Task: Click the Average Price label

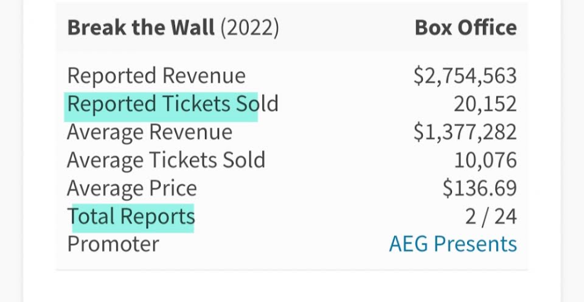Action: coord(132,188)
